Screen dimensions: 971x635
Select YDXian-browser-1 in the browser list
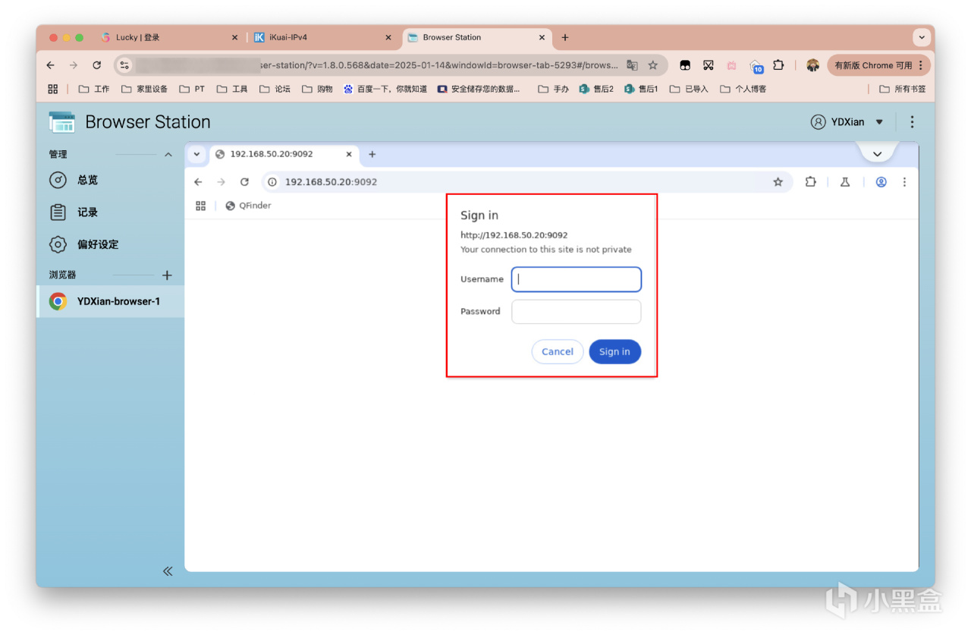(x=110, y=301)
